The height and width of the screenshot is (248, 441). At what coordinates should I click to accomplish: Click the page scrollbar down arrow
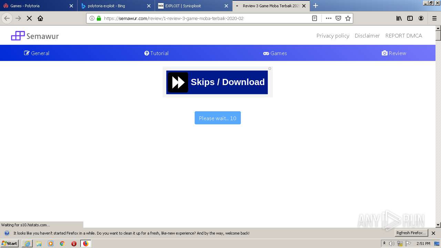(438, 225)
